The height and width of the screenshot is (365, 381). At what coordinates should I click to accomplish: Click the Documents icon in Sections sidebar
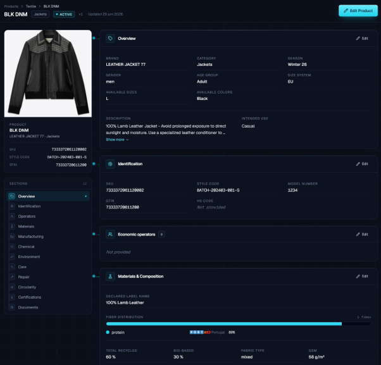(x=12, y=307)
